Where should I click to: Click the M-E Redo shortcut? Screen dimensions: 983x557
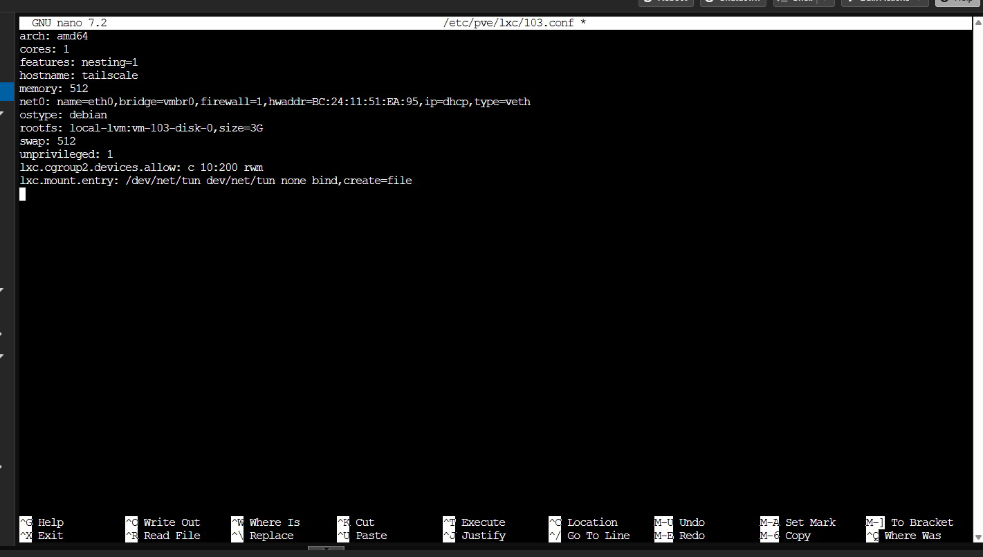coord(679,536)
